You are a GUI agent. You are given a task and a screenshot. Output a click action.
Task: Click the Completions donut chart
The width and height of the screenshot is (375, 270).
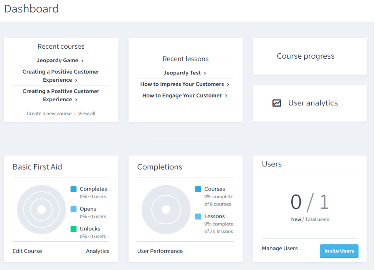[166, 210]
